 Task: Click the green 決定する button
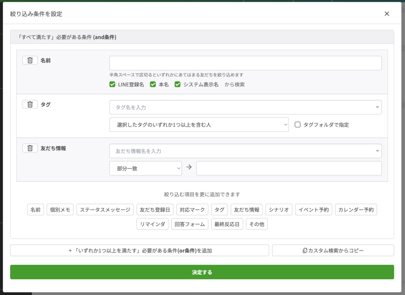coord(202,272)
